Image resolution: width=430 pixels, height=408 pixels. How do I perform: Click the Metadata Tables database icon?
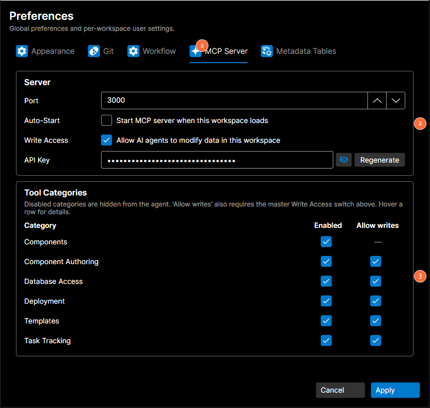(x=266, y=51)
